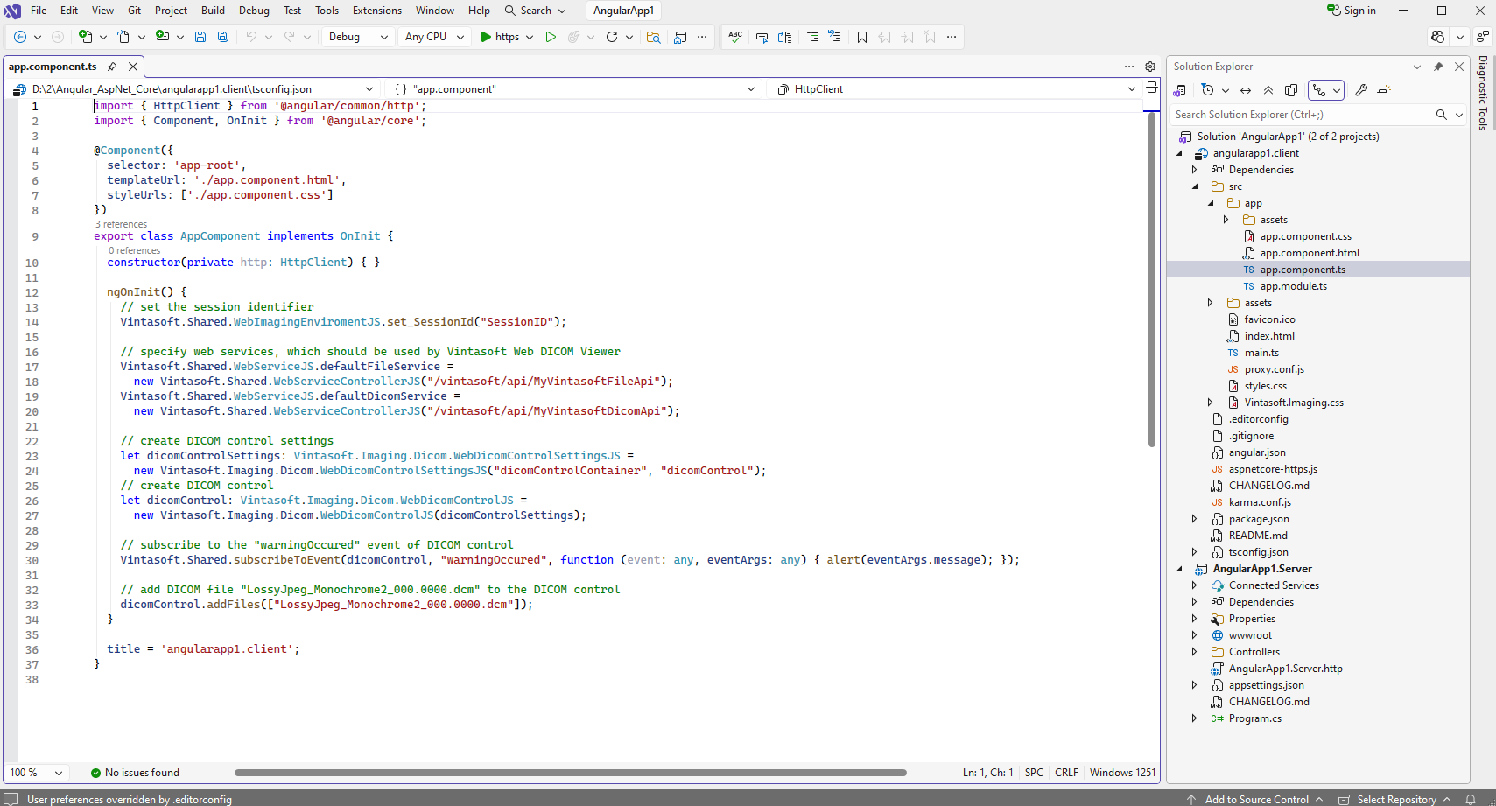The image size is (1496, 806).
Task: Start without debugging using the hollow play icon
Action: [551, 37]
